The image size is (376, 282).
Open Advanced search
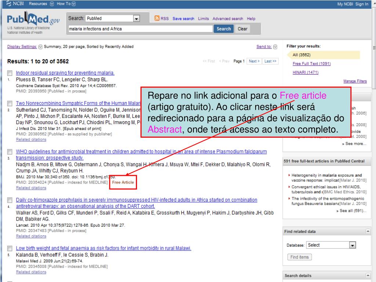pos(228,18)
